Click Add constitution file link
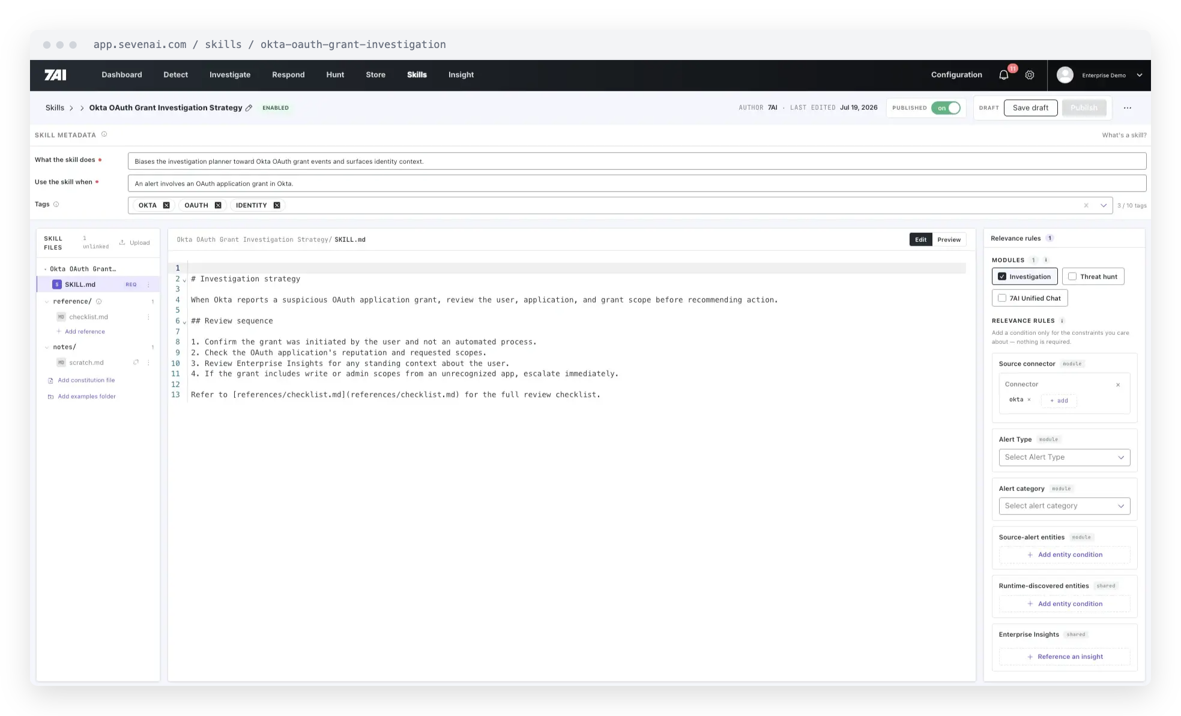 86,380
